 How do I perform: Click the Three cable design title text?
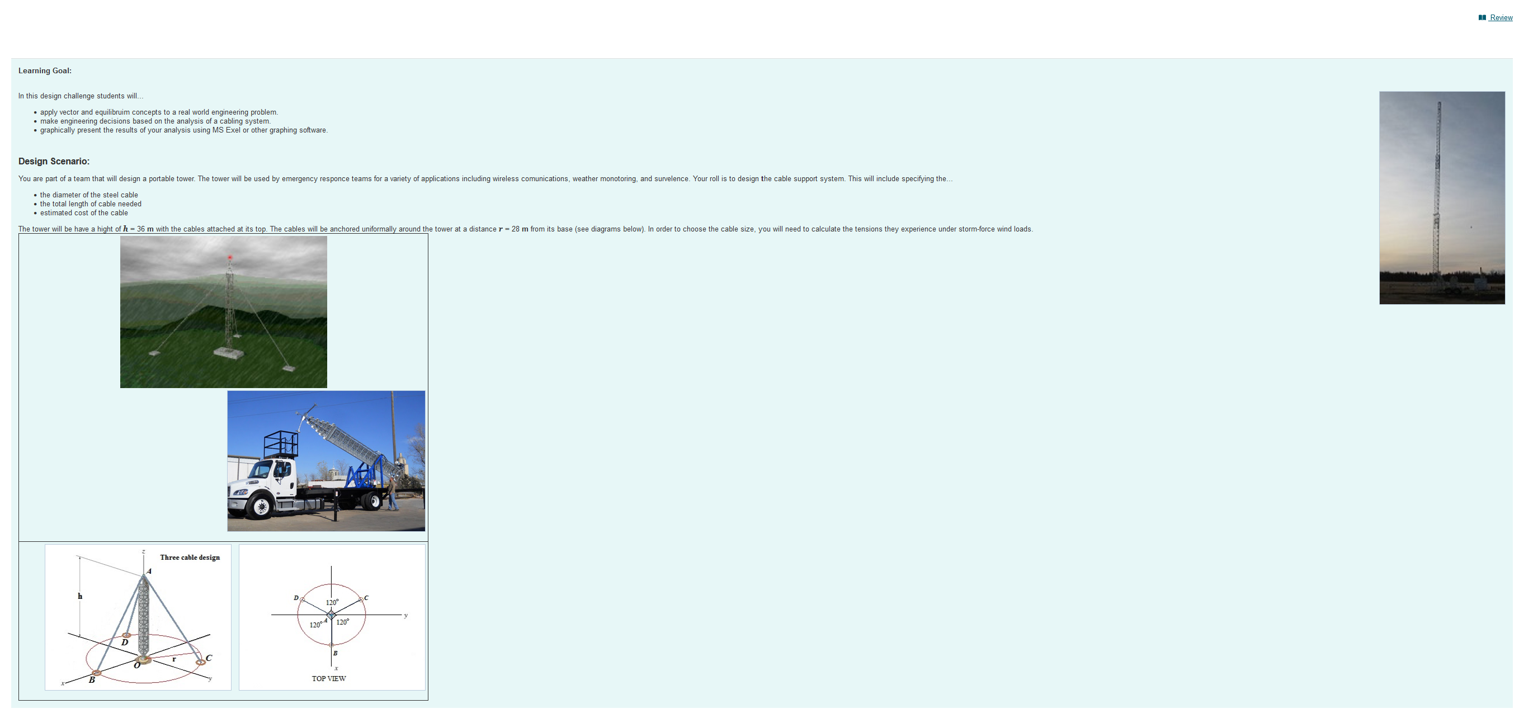click(x=190, y=558)
